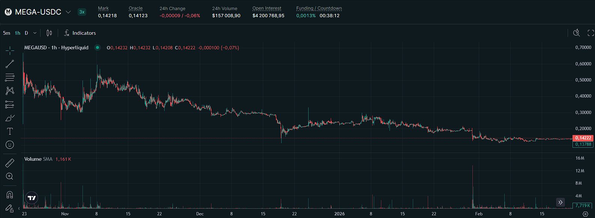Click the Volume SMA indicator label

(38, 159)
